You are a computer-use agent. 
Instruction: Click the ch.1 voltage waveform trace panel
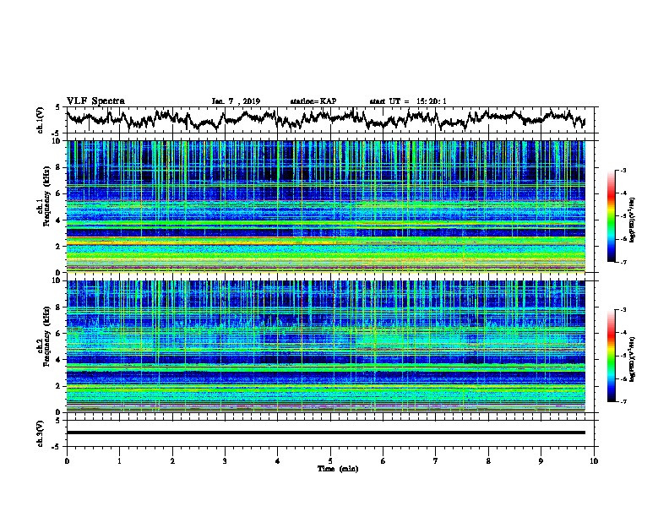point(330,120)
